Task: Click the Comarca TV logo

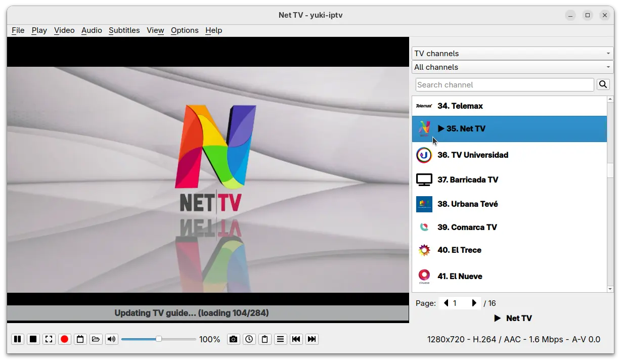Action: pyautogui.click(x=424, y=227)
